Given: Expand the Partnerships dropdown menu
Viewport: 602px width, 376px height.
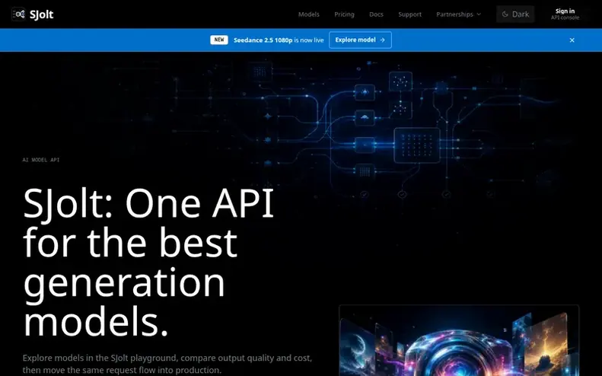Looking at the screenshot, I should tap(458, 14).
